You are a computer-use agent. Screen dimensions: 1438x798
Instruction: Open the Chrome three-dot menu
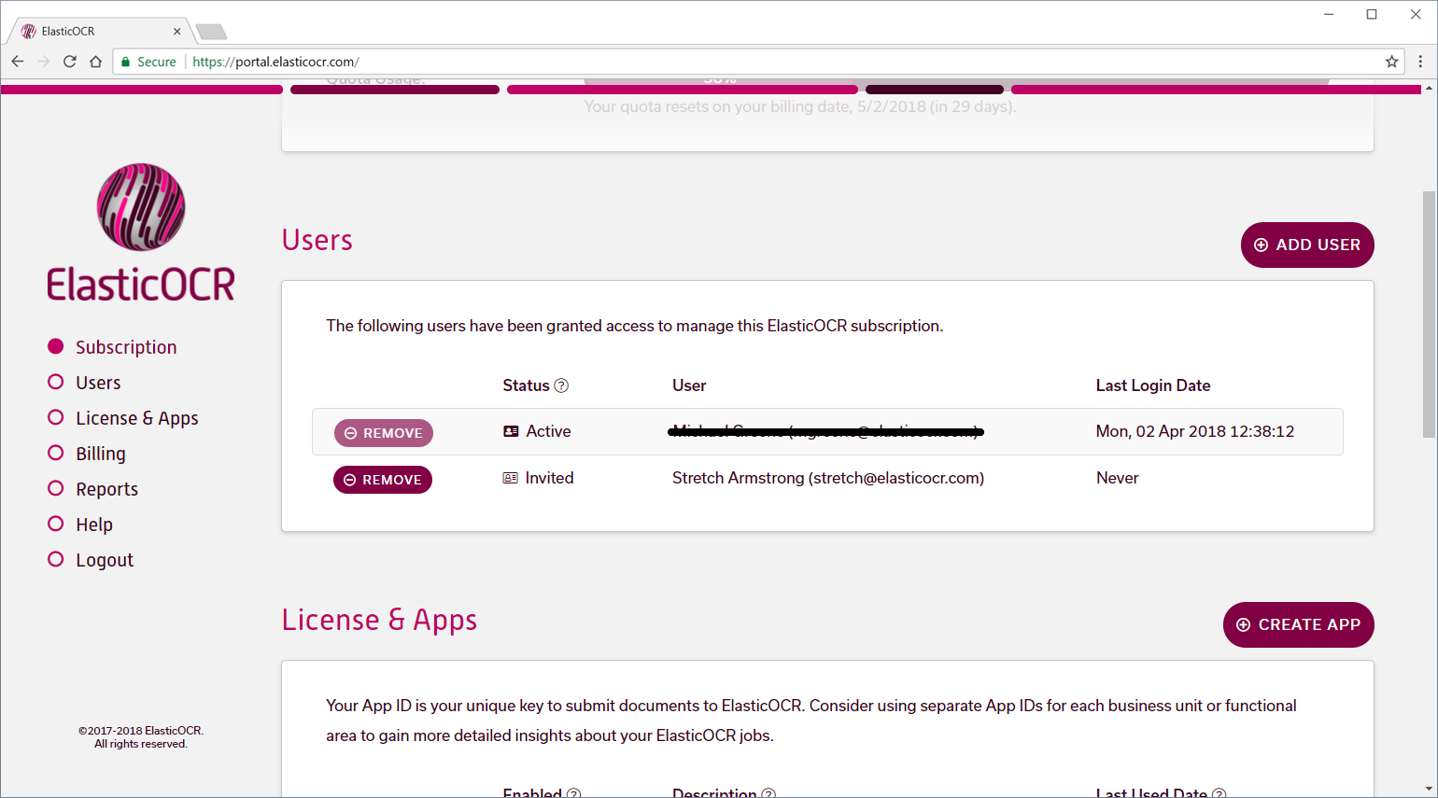(1420, 62)
